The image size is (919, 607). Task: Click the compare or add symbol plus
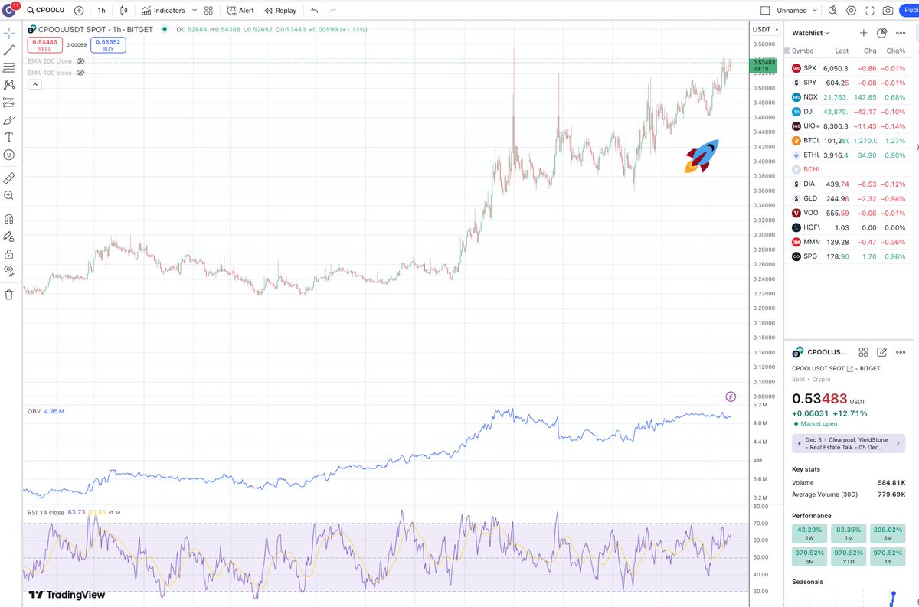coord(79,11)
